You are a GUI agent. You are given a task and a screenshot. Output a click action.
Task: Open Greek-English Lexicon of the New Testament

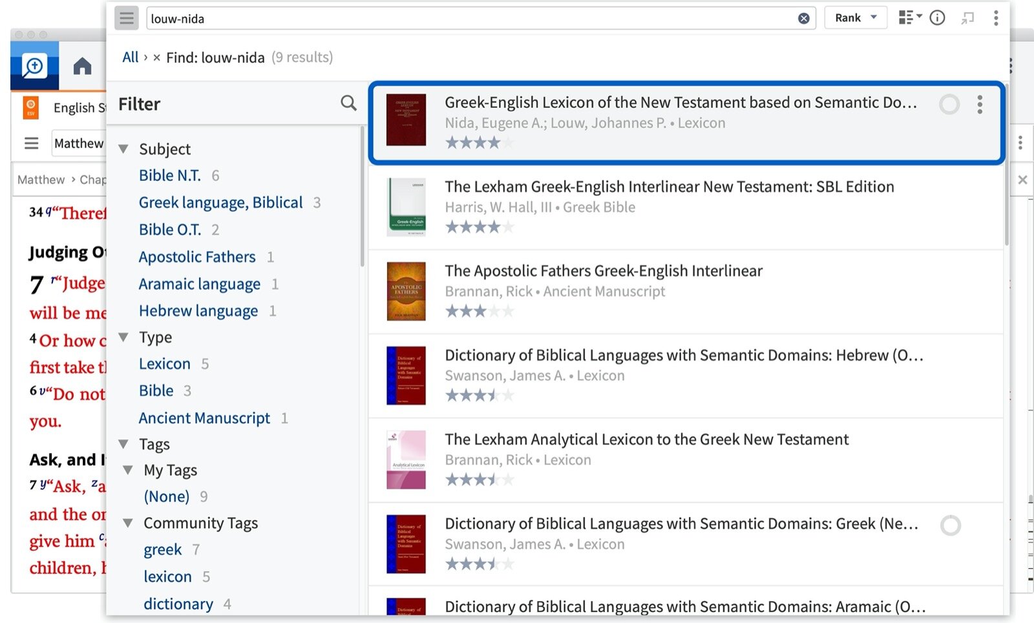[681, 103]
